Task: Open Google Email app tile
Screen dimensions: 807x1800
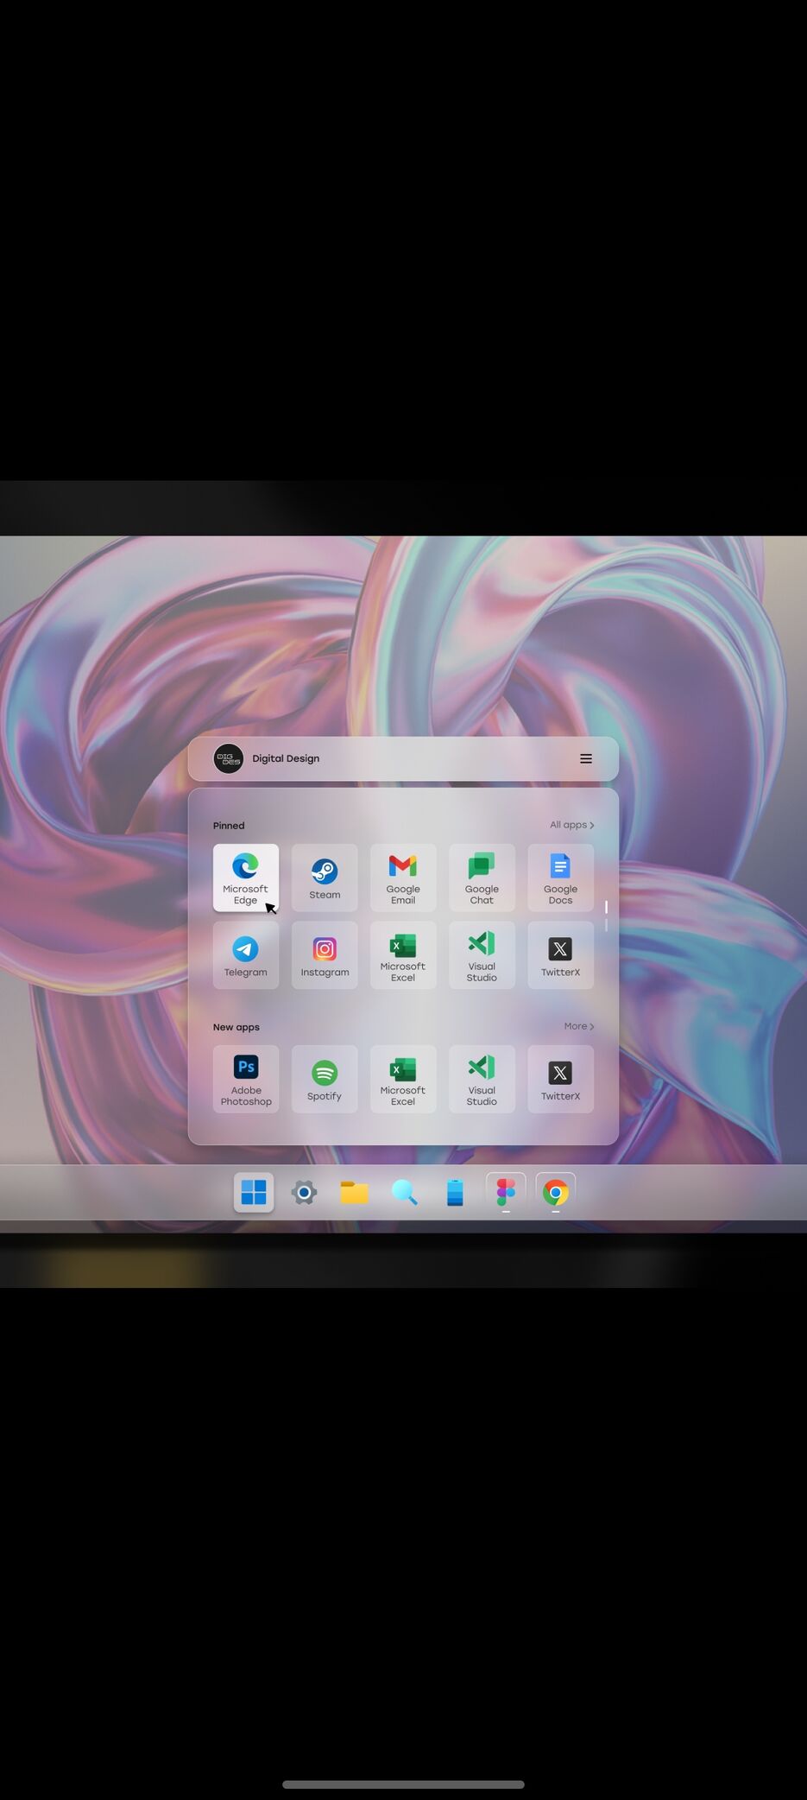Action: point(403,878)
